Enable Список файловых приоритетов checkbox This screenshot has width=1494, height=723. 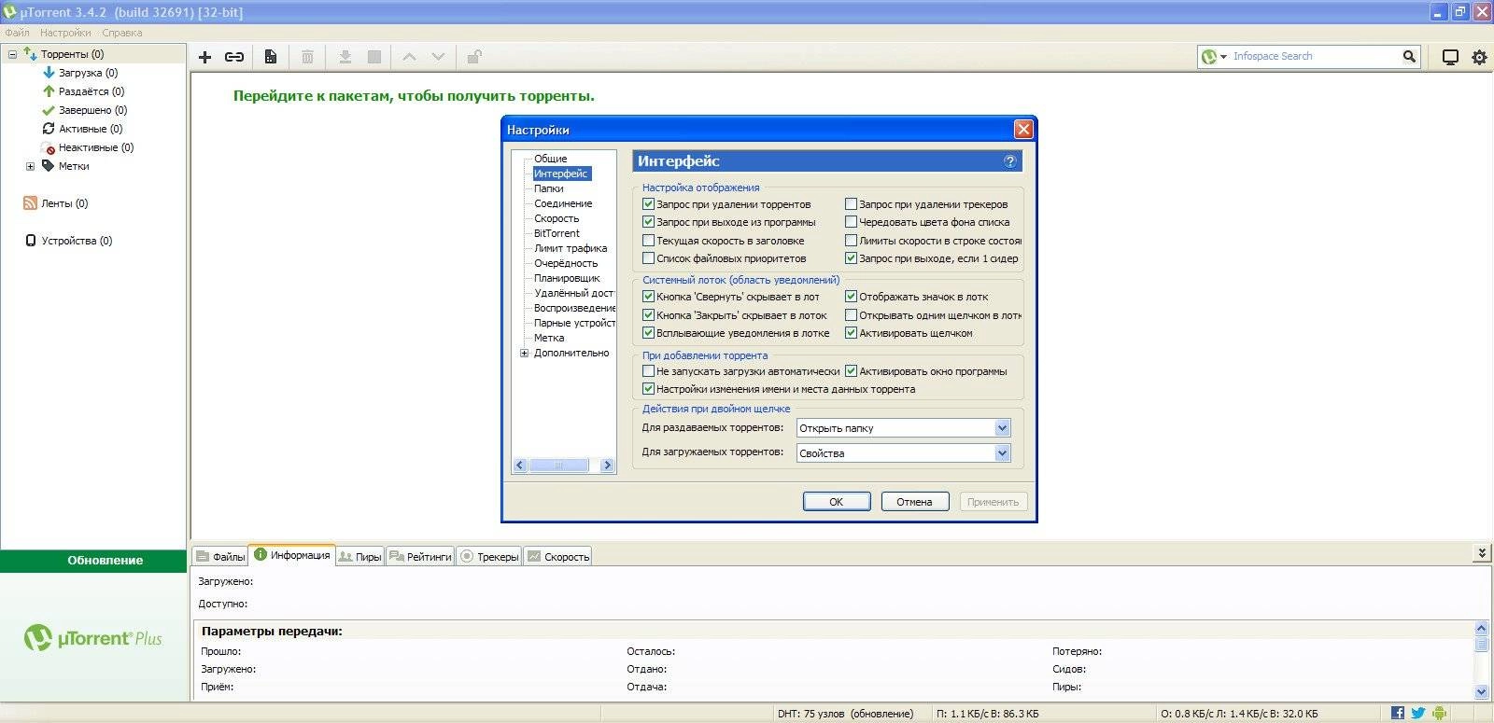click(648, 258)
